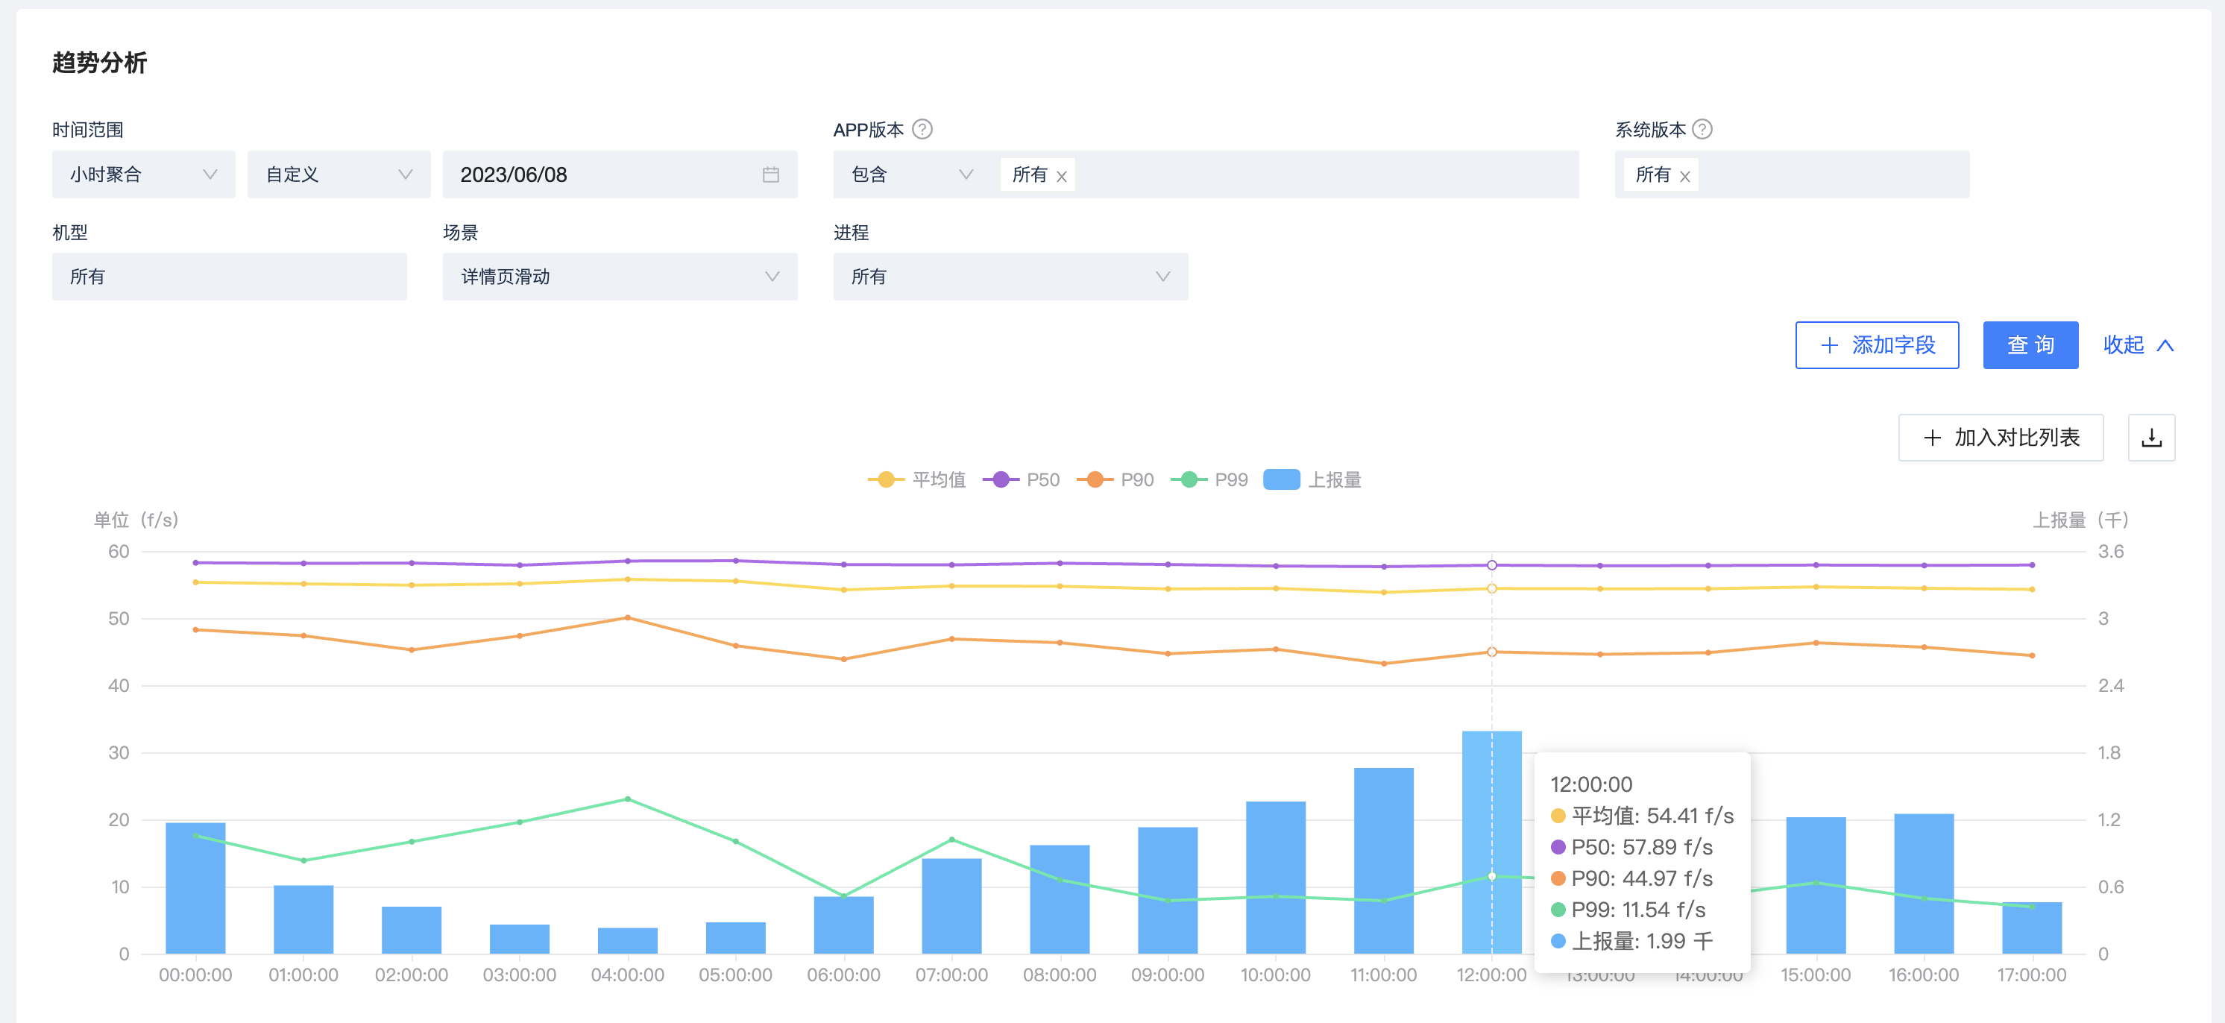
Task: Toggle the P90 legend series
Action: click(x=1115, y=479)
